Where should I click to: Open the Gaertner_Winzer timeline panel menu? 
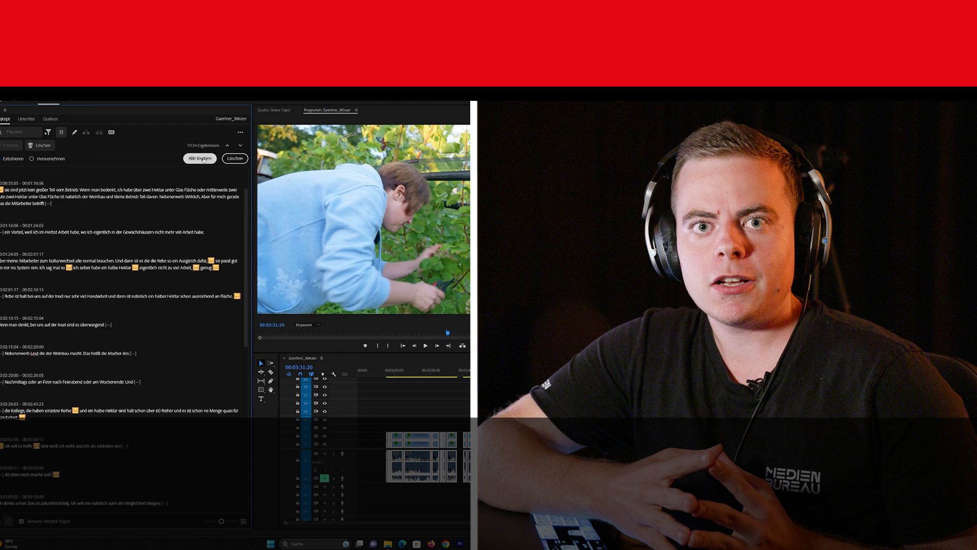point(323,358)
